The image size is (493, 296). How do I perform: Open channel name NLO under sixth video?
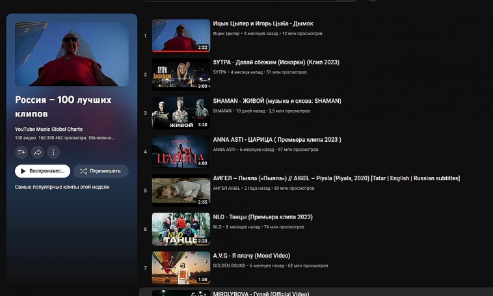click(217, 227)
